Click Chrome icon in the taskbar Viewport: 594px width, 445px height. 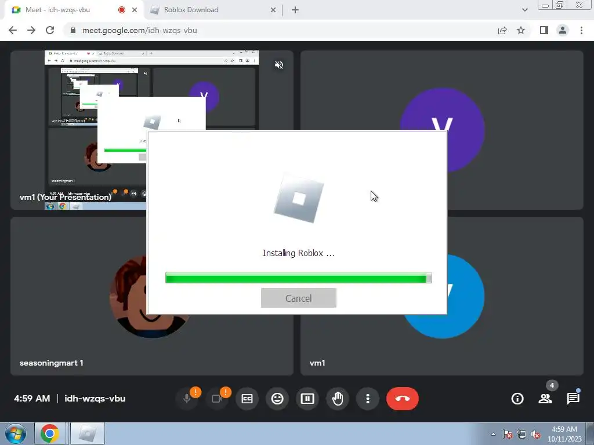tap(50, 433)
